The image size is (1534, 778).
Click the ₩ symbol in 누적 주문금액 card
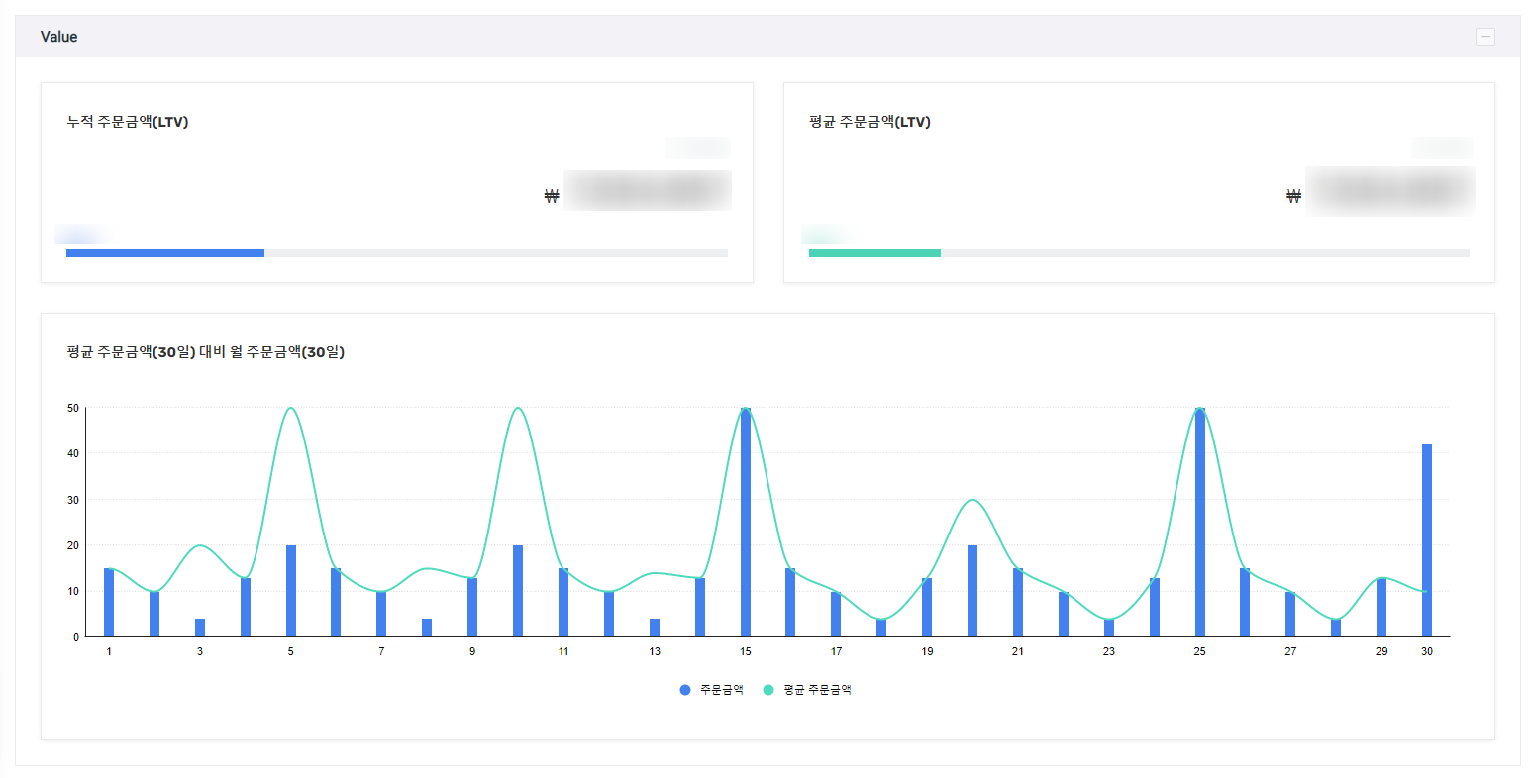pos(552,196)
